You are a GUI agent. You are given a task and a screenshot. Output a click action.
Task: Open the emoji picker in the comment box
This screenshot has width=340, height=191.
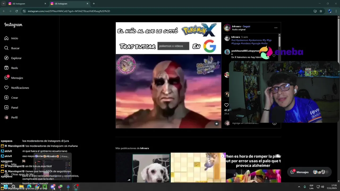click(275, 123)
